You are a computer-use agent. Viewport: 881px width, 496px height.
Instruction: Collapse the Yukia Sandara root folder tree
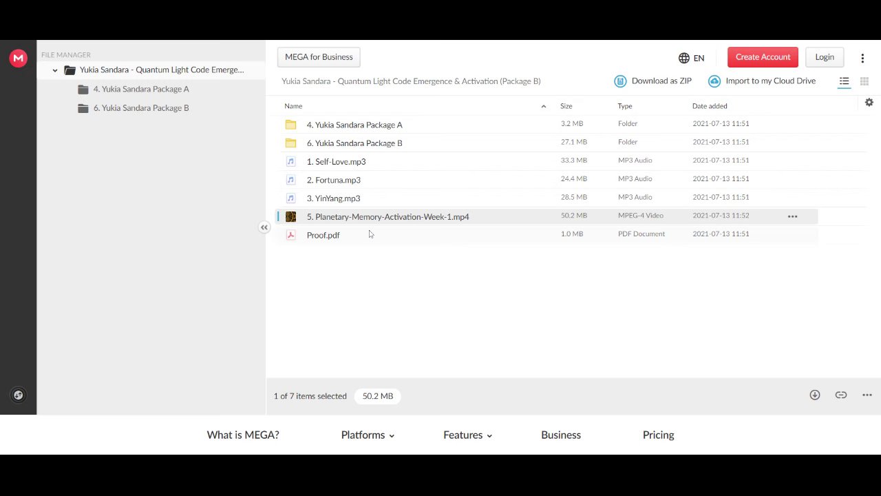pyautogui.click(x=55, y=70)
